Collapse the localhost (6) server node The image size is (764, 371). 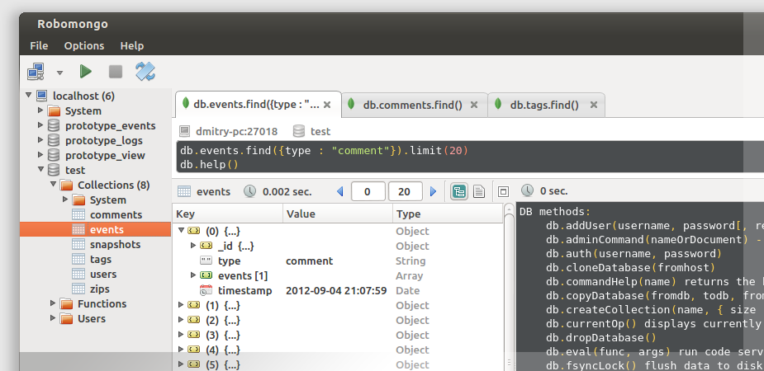[28, 96]
